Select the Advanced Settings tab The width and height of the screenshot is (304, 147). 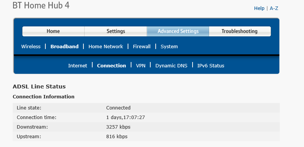click(178, 31)
